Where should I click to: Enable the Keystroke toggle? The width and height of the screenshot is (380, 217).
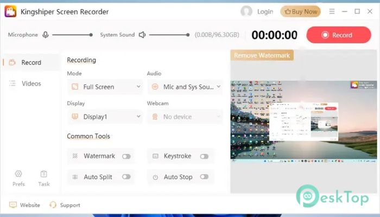(204, 156)
